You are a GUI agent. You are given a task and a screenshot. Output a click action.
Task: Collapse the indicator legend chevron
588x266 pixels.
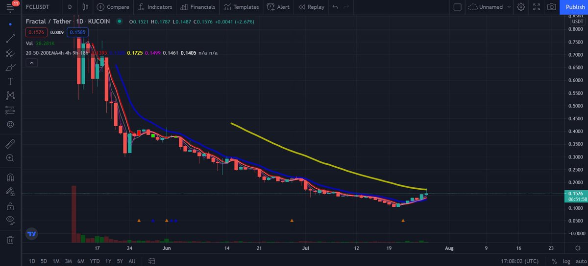click(31, 63)
